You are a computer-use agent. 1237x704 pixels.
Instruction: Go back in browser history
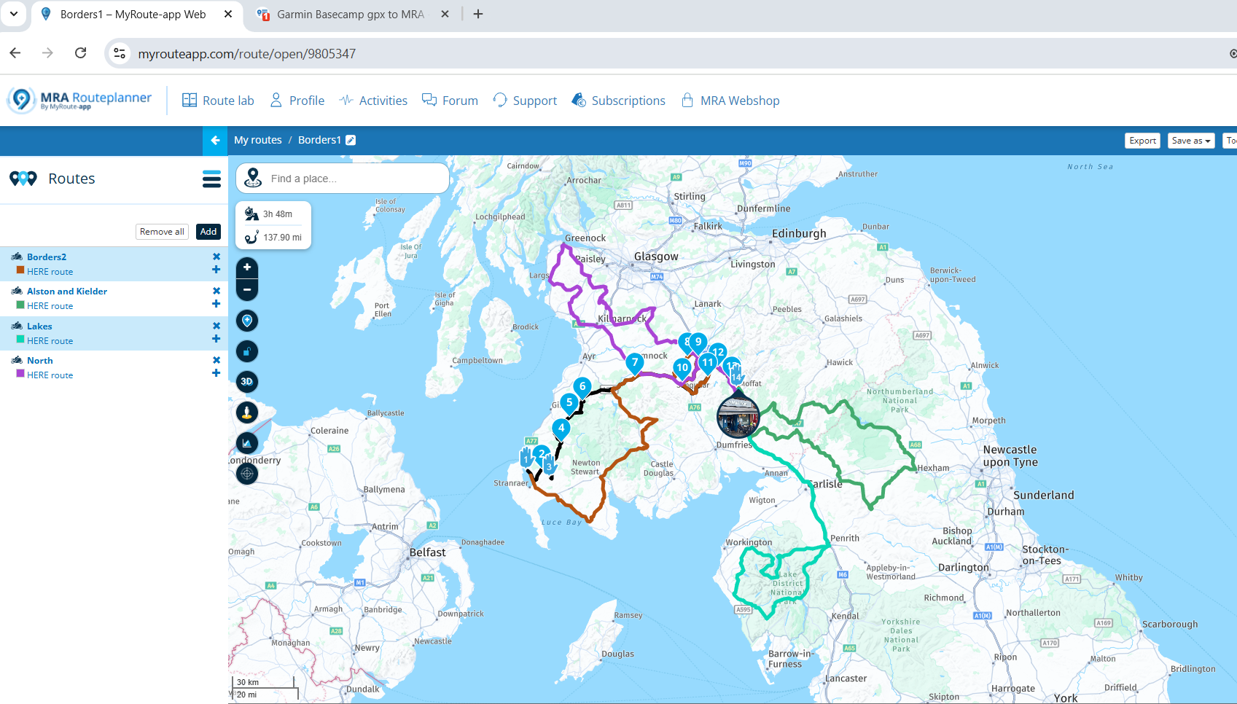tap(15, 53)
